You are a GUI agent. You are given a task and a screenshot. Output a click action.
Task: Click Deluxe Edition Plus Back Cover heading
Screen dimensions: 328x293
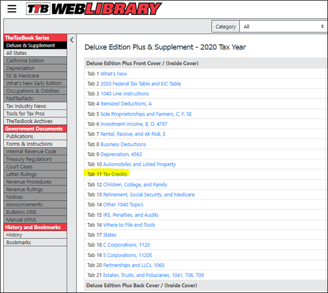(142, 286)
